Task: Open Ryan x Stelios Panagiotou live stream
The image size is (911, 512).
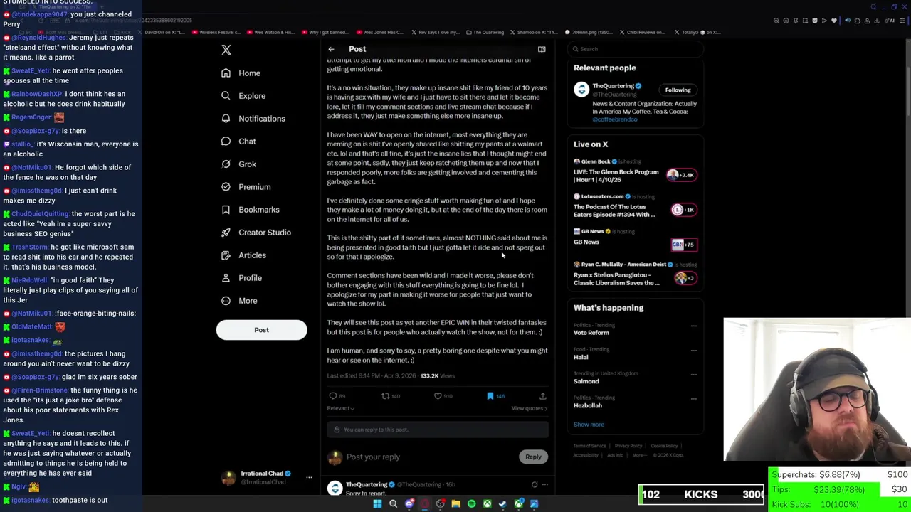Action: point(635,274)
